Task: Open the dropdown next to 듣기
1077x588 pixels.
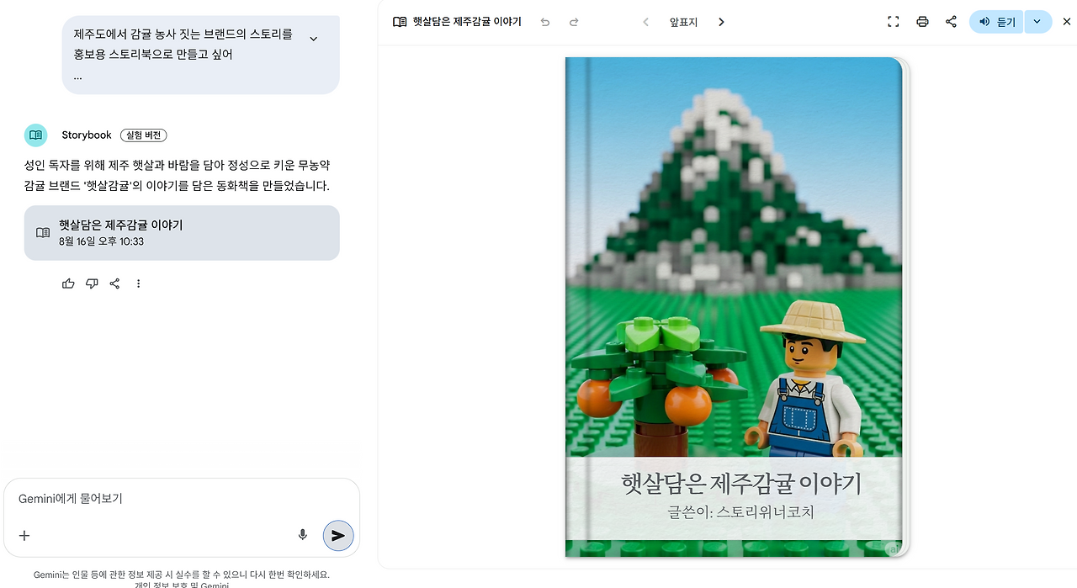Action: click(x=1037, y=22)
